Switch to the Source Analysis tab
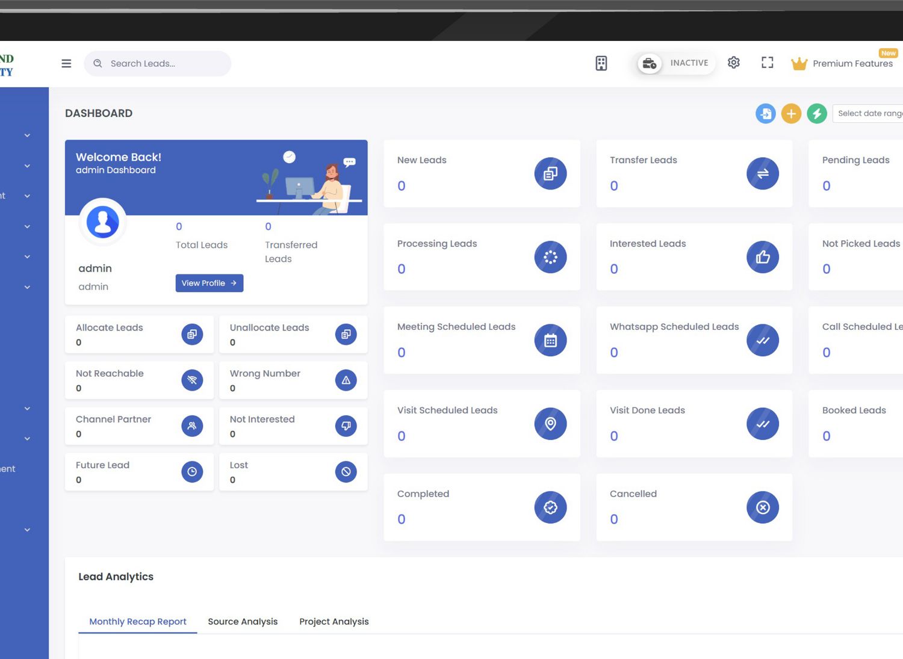This screenshot has width=903, height=659. click(243, 622)
